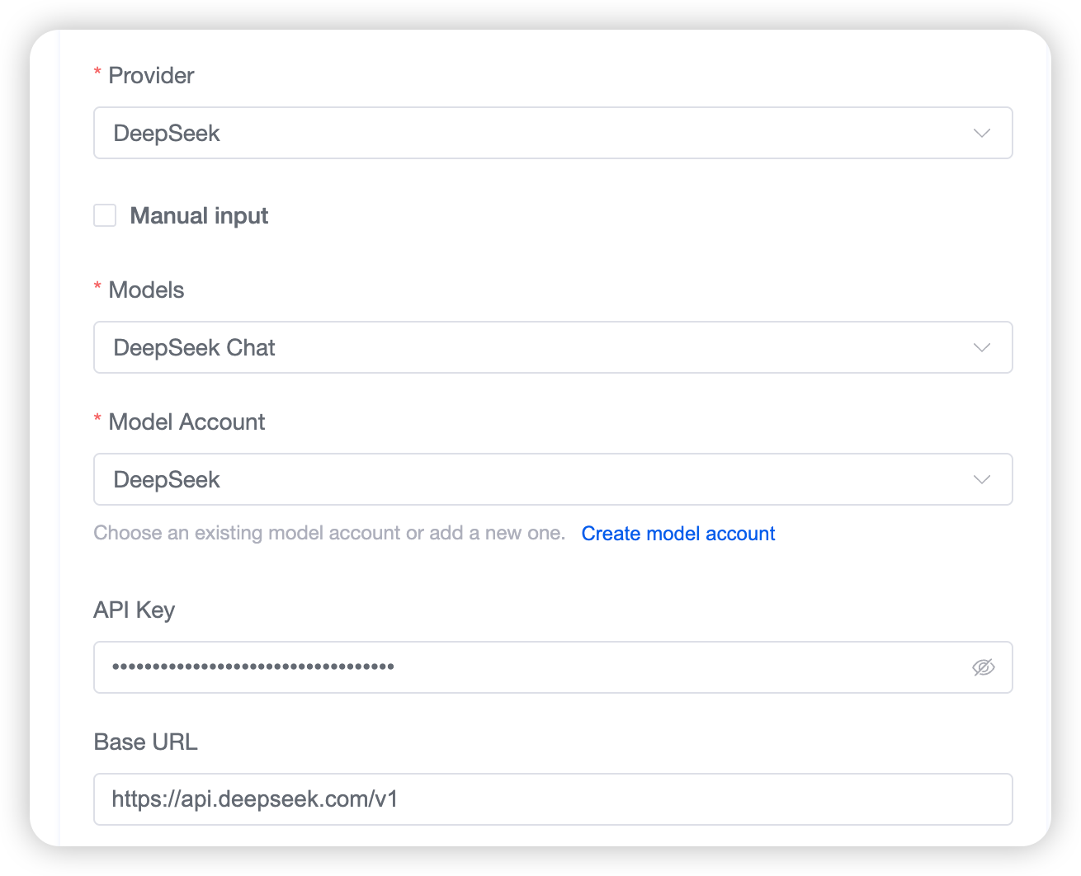Open the Create model account link

coord(677,534)
